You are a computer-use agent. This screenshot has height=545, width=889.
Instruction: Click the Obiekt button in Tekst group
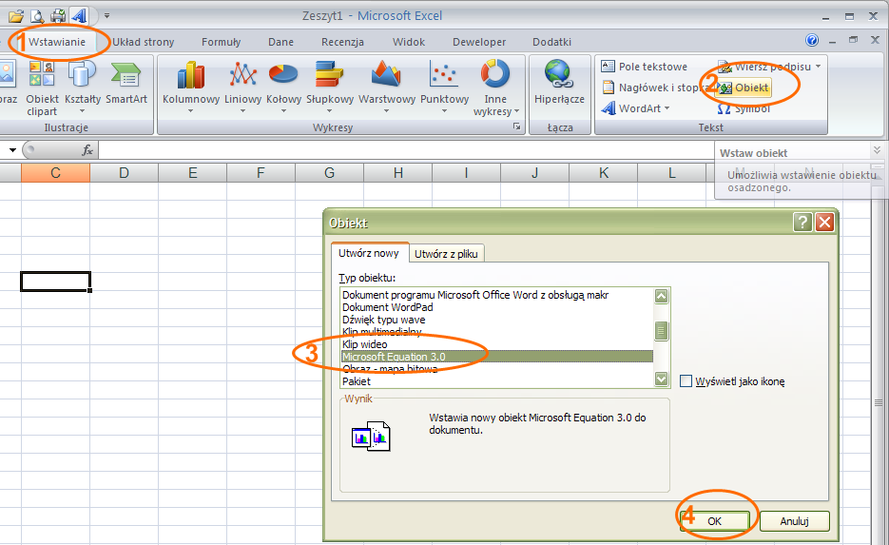744,88
